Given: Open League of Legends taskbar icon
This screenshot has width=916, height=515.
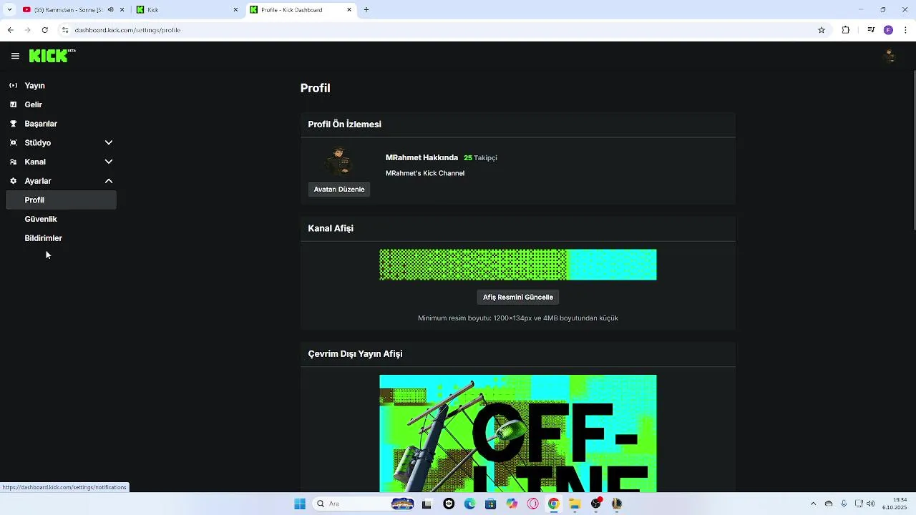Looking at the screenshot, I should [x=616, y=504].
